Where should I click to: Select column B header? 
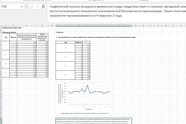[x=13, y=26]
